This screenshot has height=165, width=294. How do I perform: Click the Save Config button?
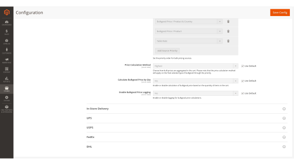(280, 12)
